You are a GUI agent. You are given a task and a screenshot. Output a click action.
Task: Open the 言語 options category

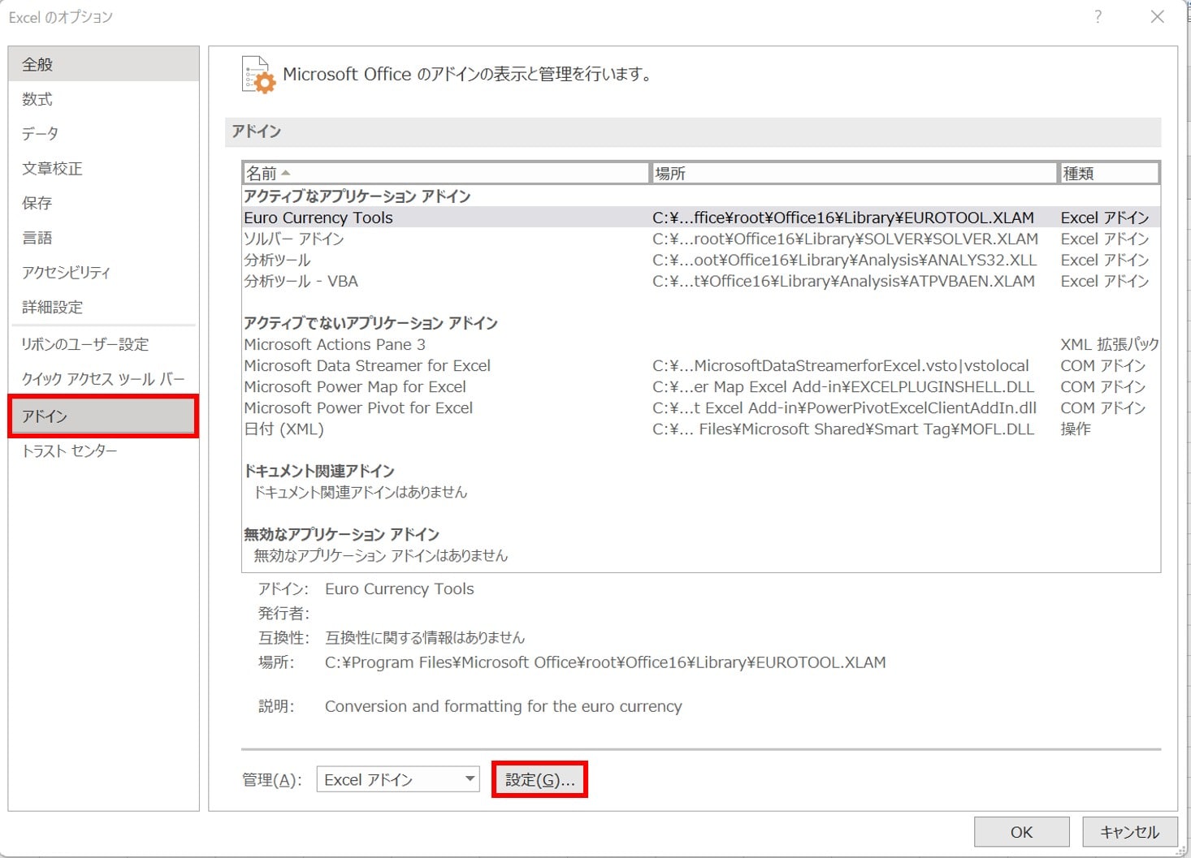(103, 238)
